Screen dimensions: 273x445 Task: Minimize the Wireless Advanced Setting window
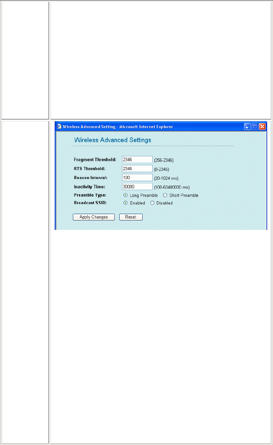(248, 126)
